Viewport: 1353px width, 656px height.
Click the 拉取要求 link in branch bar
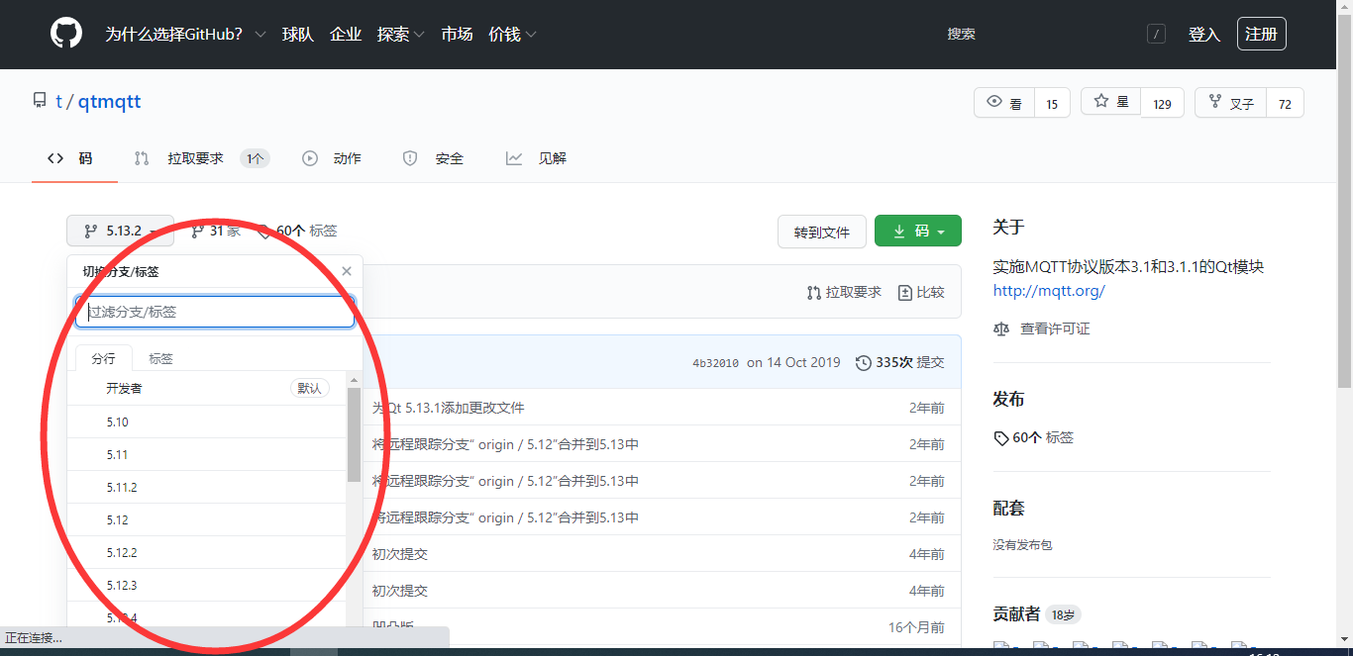point(844,292)
